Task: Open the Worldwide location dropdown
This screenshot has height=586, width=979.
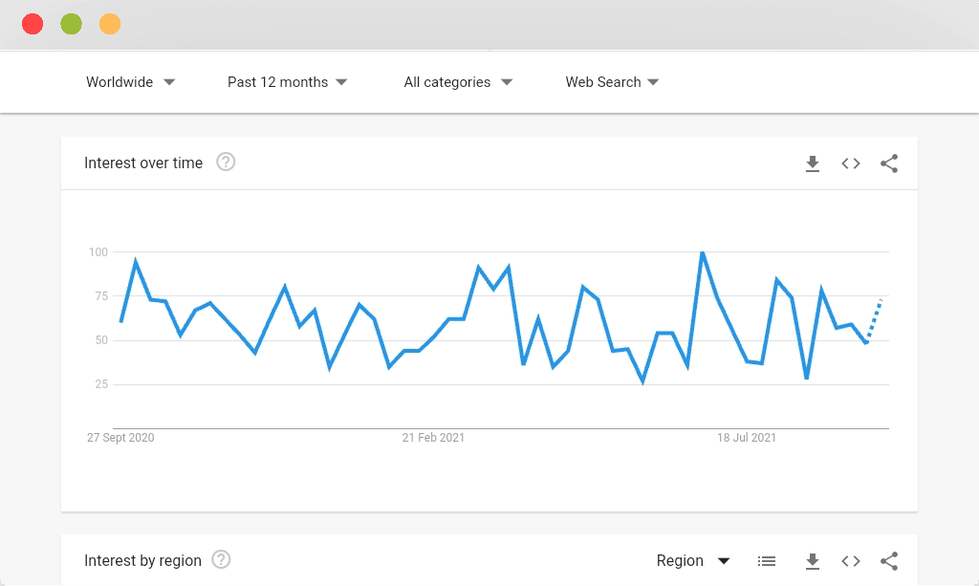Action: pos(130,82)
